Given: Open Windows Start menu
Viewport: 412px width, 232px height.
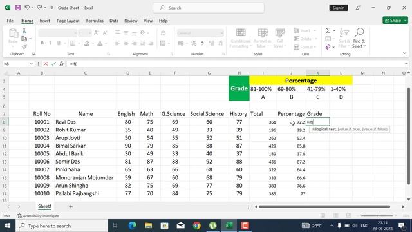Looking at the screenshot, I should coord(8,226).
